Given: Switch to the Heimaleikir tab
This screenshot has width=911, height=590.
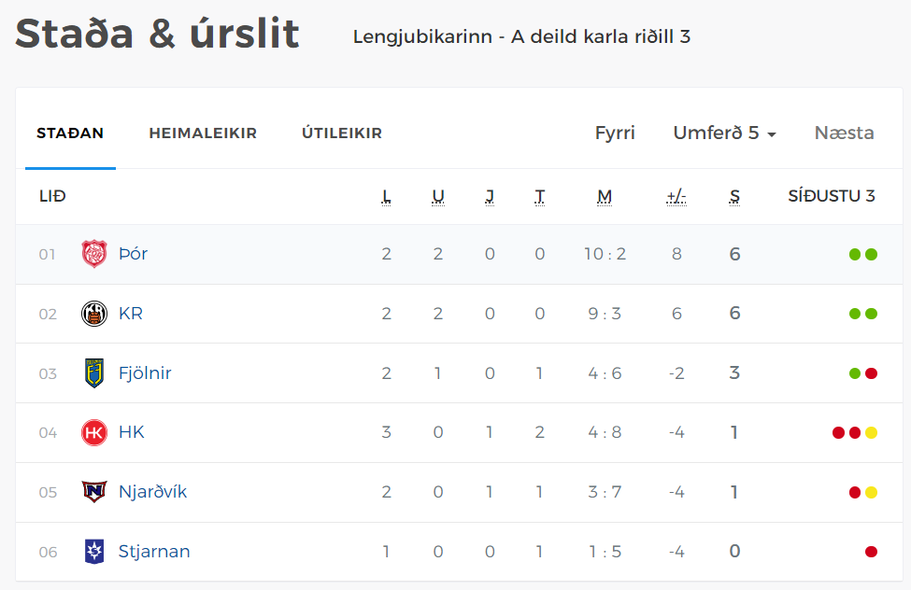Looking at the screenshot, I should (203, 133).
